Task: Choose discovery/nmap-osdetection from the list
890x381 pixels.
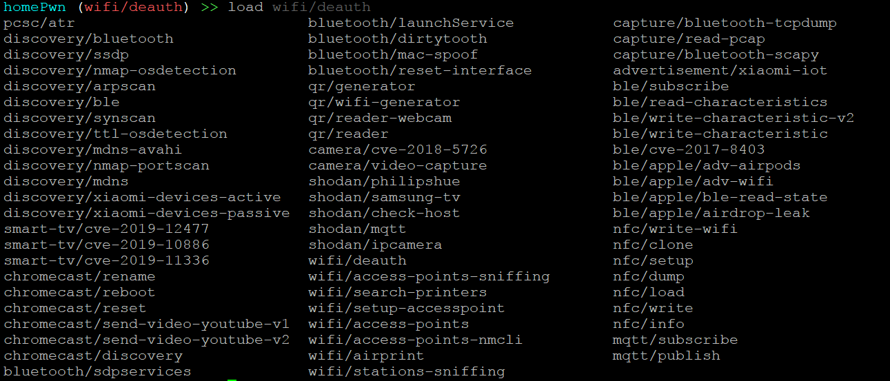Action: [120, 70]
